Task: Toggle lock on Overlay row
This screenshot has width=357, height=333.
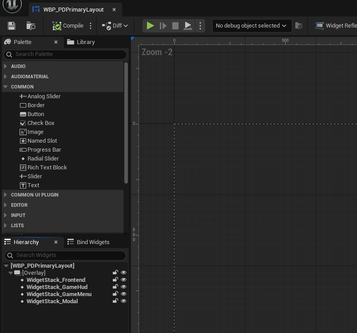Action: pos(115,273)
